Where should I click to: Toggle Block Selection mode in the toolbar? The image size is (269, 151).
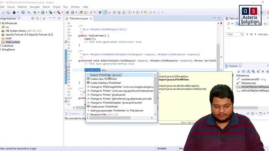pos(119,12)
